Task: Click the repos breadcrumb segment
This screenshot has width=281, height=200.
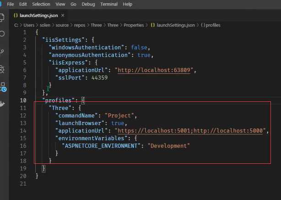Action: pos(80,25)
